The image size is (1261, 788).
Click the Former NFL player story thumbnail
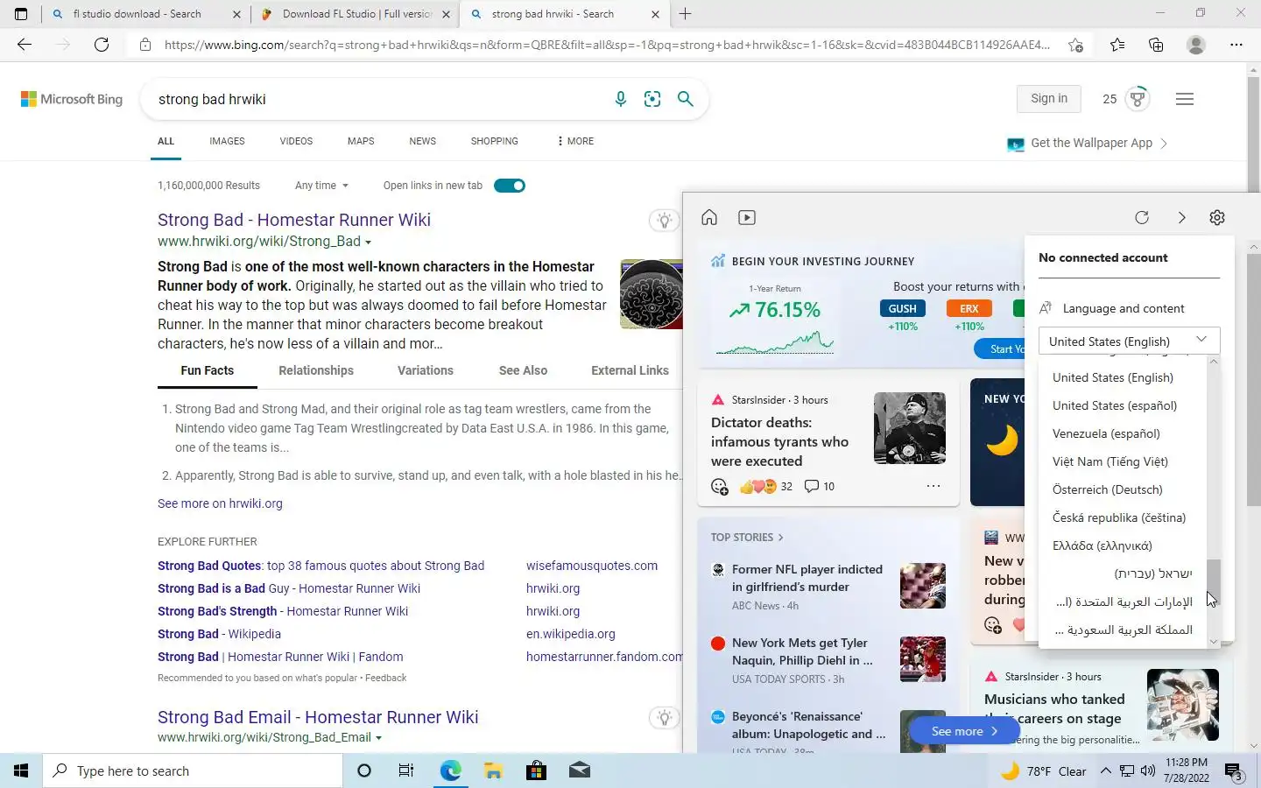(923, 586)
